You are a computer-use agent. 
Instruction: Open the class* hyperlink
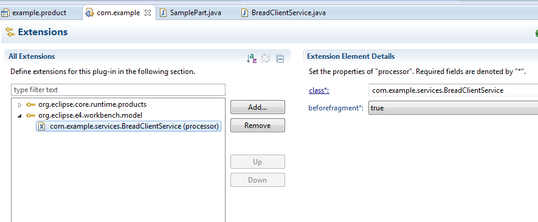[x=319, y=90]
